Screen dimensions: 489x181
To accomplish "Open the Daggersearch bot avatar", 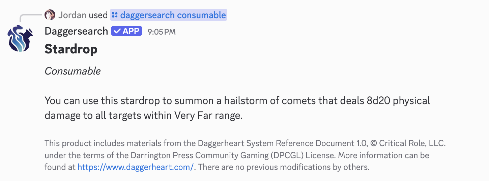I will coord(21,39).
